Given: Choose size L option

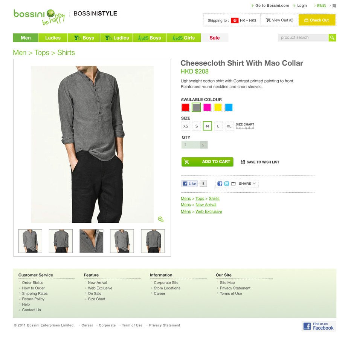Looking at the screenshot, I should click(x=218, y=126).
